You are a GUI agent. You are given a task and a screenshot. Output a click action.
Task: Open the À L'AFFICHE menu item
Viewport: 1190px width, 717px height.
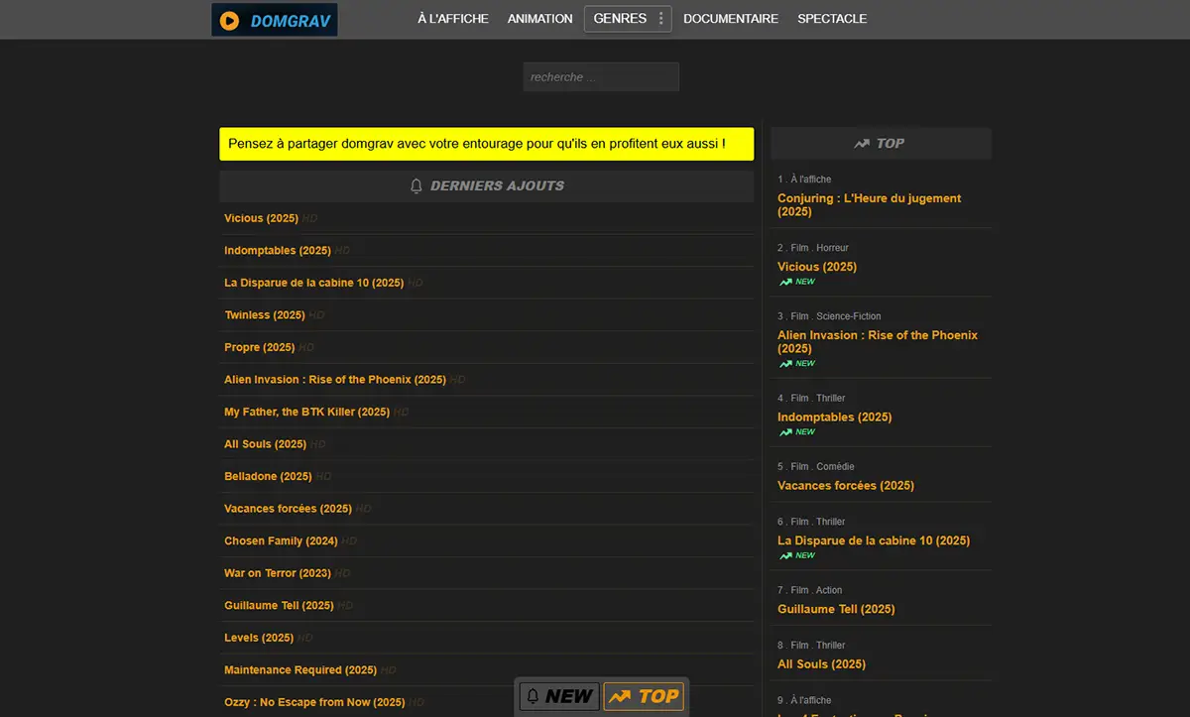coord(453,19)
